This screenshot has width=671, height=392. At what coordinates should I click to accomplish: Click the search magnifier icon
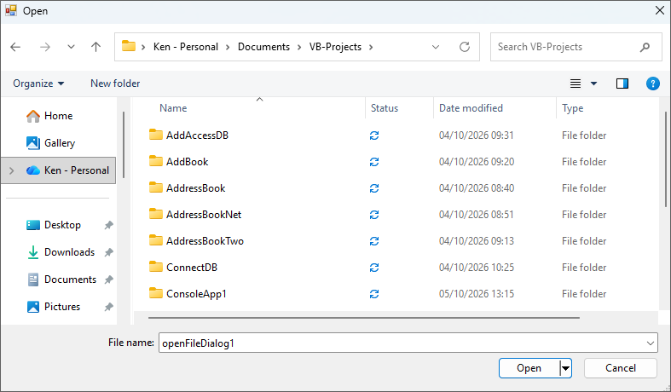[645, 47]
